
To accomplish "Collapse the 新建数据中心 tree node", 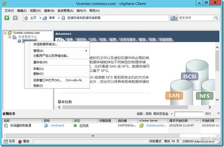I will [10, 37].
